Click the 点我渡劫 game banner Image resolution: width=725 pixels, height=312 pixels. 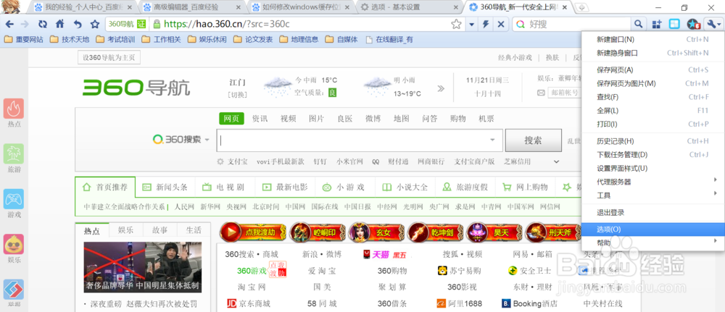253,232
